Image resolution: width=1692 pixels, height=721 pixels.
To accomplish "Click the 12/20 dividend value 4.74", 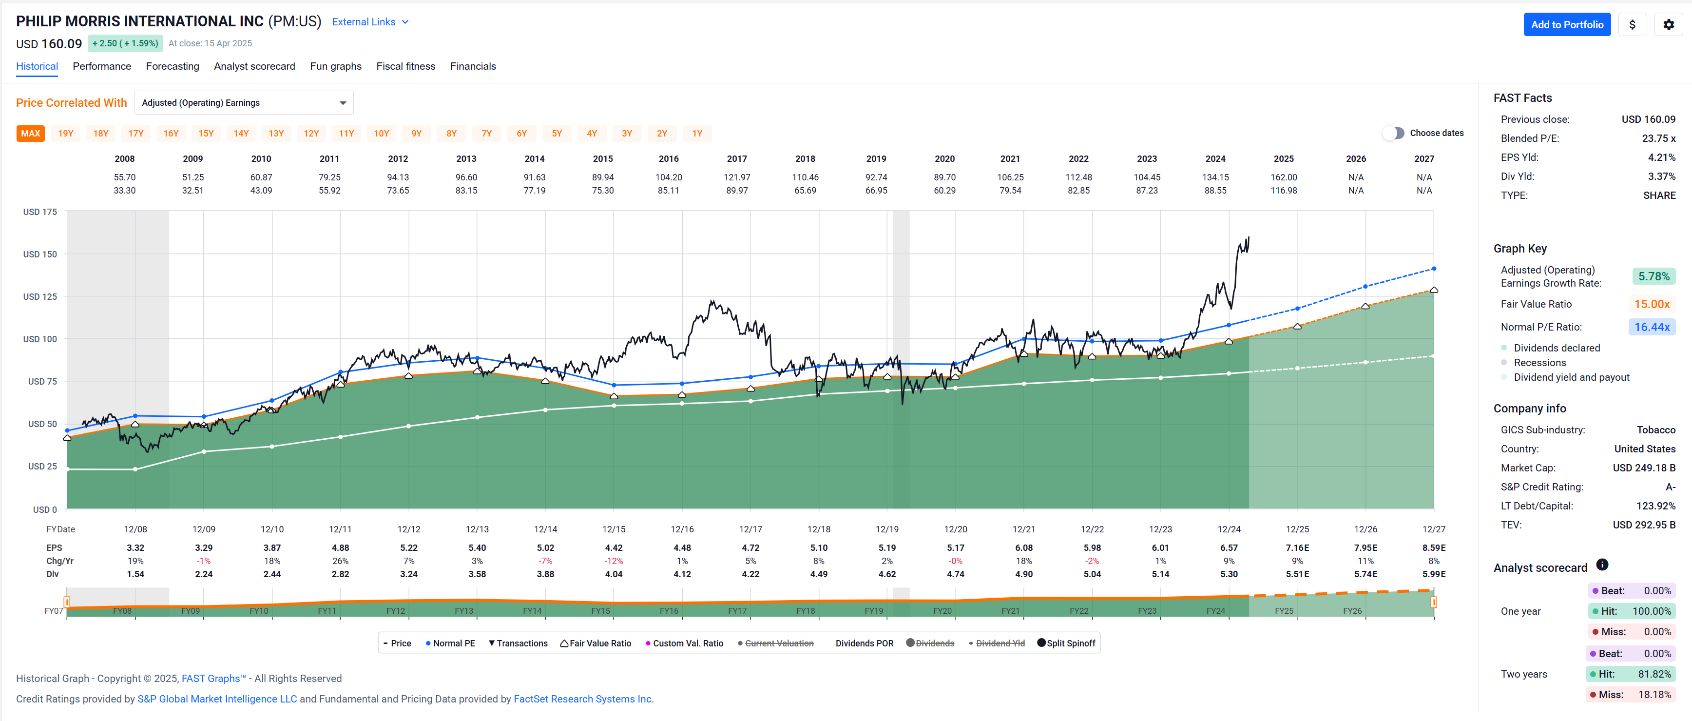I will 955,574.
